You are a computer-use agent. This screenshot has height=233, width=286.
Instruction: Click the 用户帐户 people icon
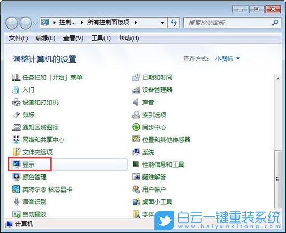coord(136,189)
